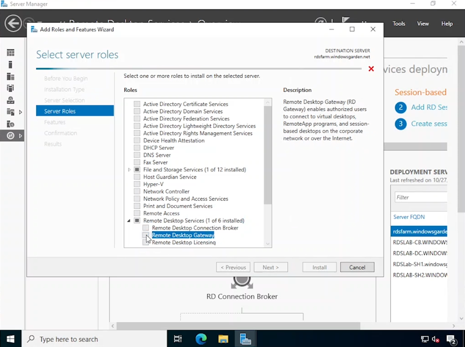Open the Dashboard icon in the sidebar
465x347 pixels.
click(x=10, y=53)
